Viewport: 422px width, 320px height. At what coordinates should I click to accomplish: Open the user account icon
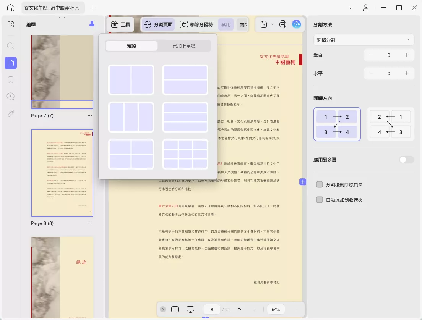tap(366, 8)
